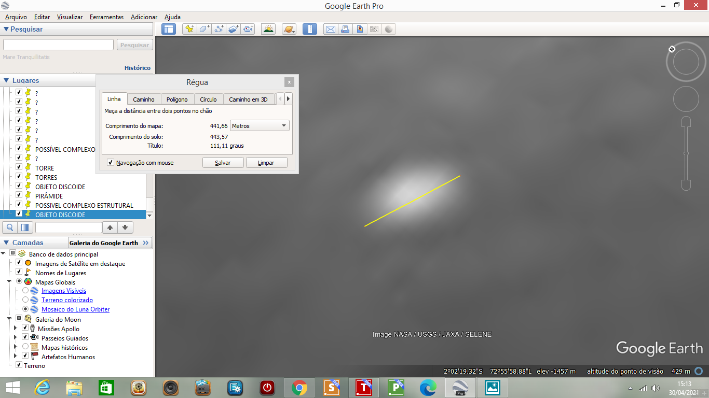Click the search text input field
The width and height of the screenshot is (709, 398).
[x=58, y=45]
